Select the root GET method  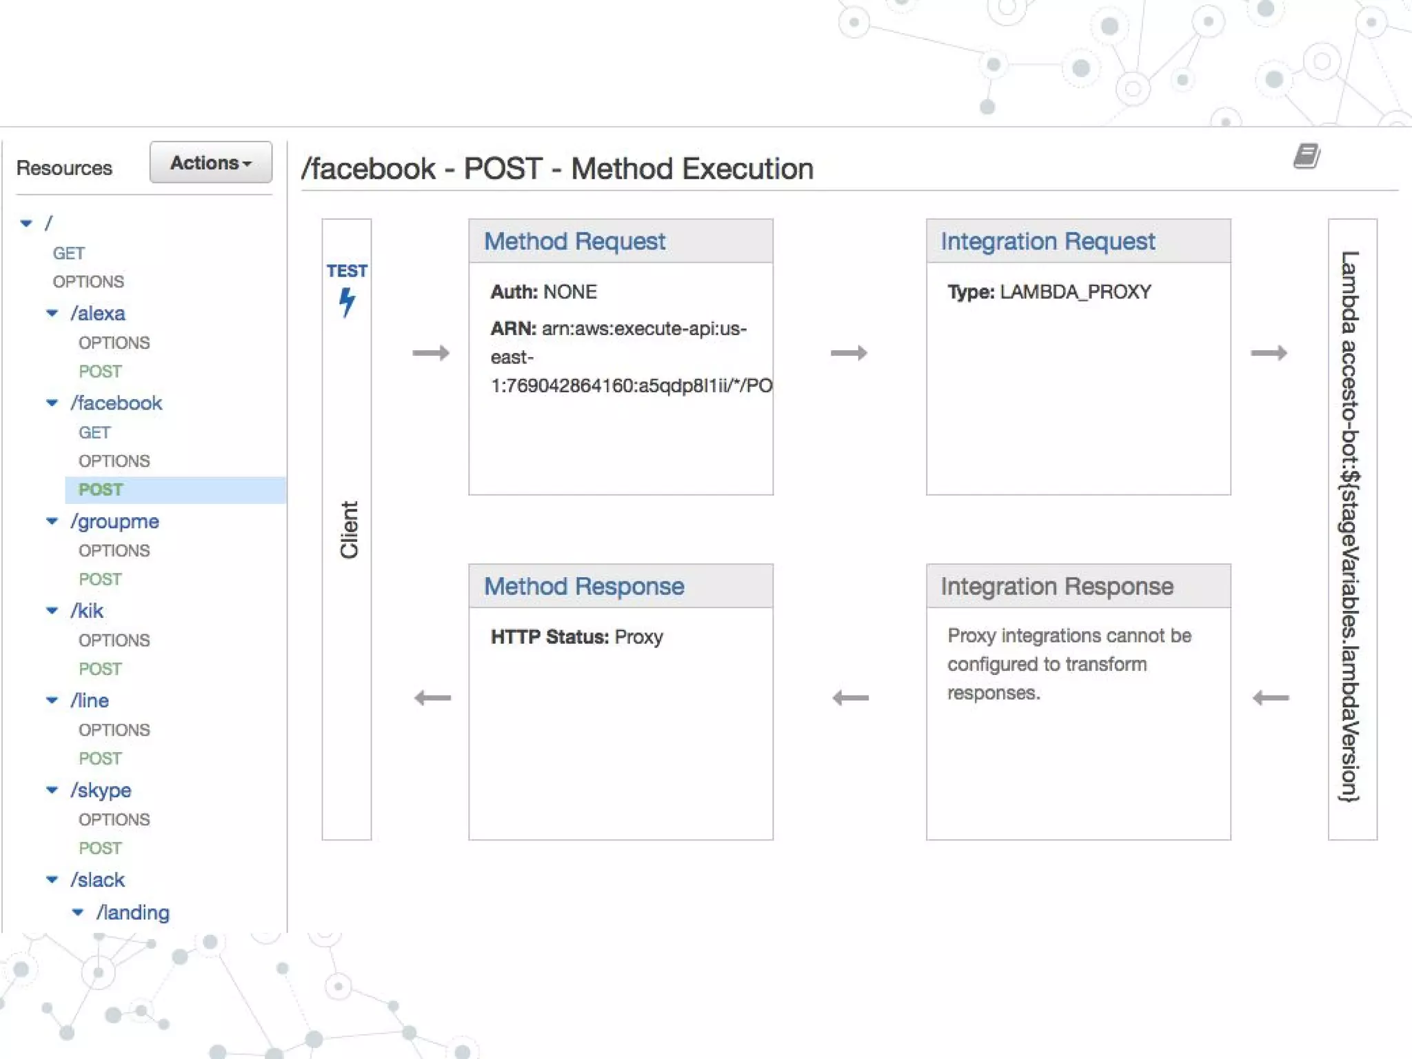pos(69,253)
